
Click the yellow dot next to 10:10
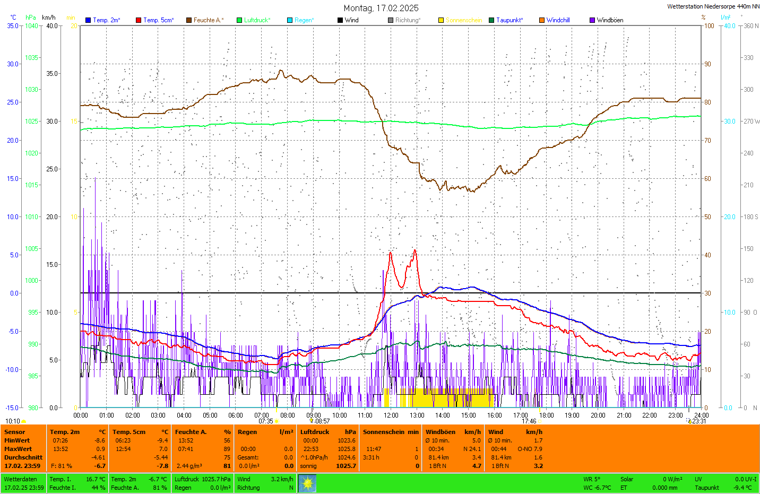coord(24,421)
